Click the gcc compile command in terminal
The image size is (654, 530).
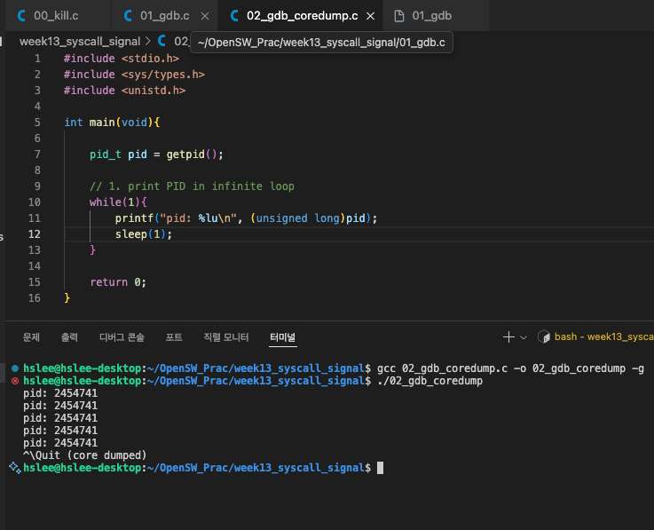(510, 368)
